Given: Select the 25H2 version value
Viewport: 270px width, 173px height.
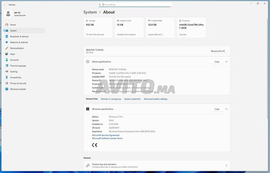Looking at the screenshot, I should click(111, 120).
